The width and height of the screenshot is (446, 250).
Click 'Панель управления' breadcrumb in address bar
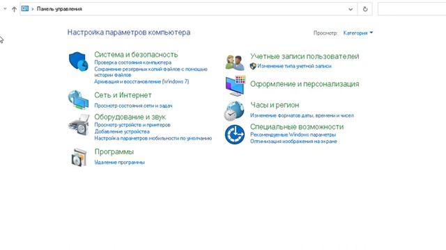coord(59,9)
